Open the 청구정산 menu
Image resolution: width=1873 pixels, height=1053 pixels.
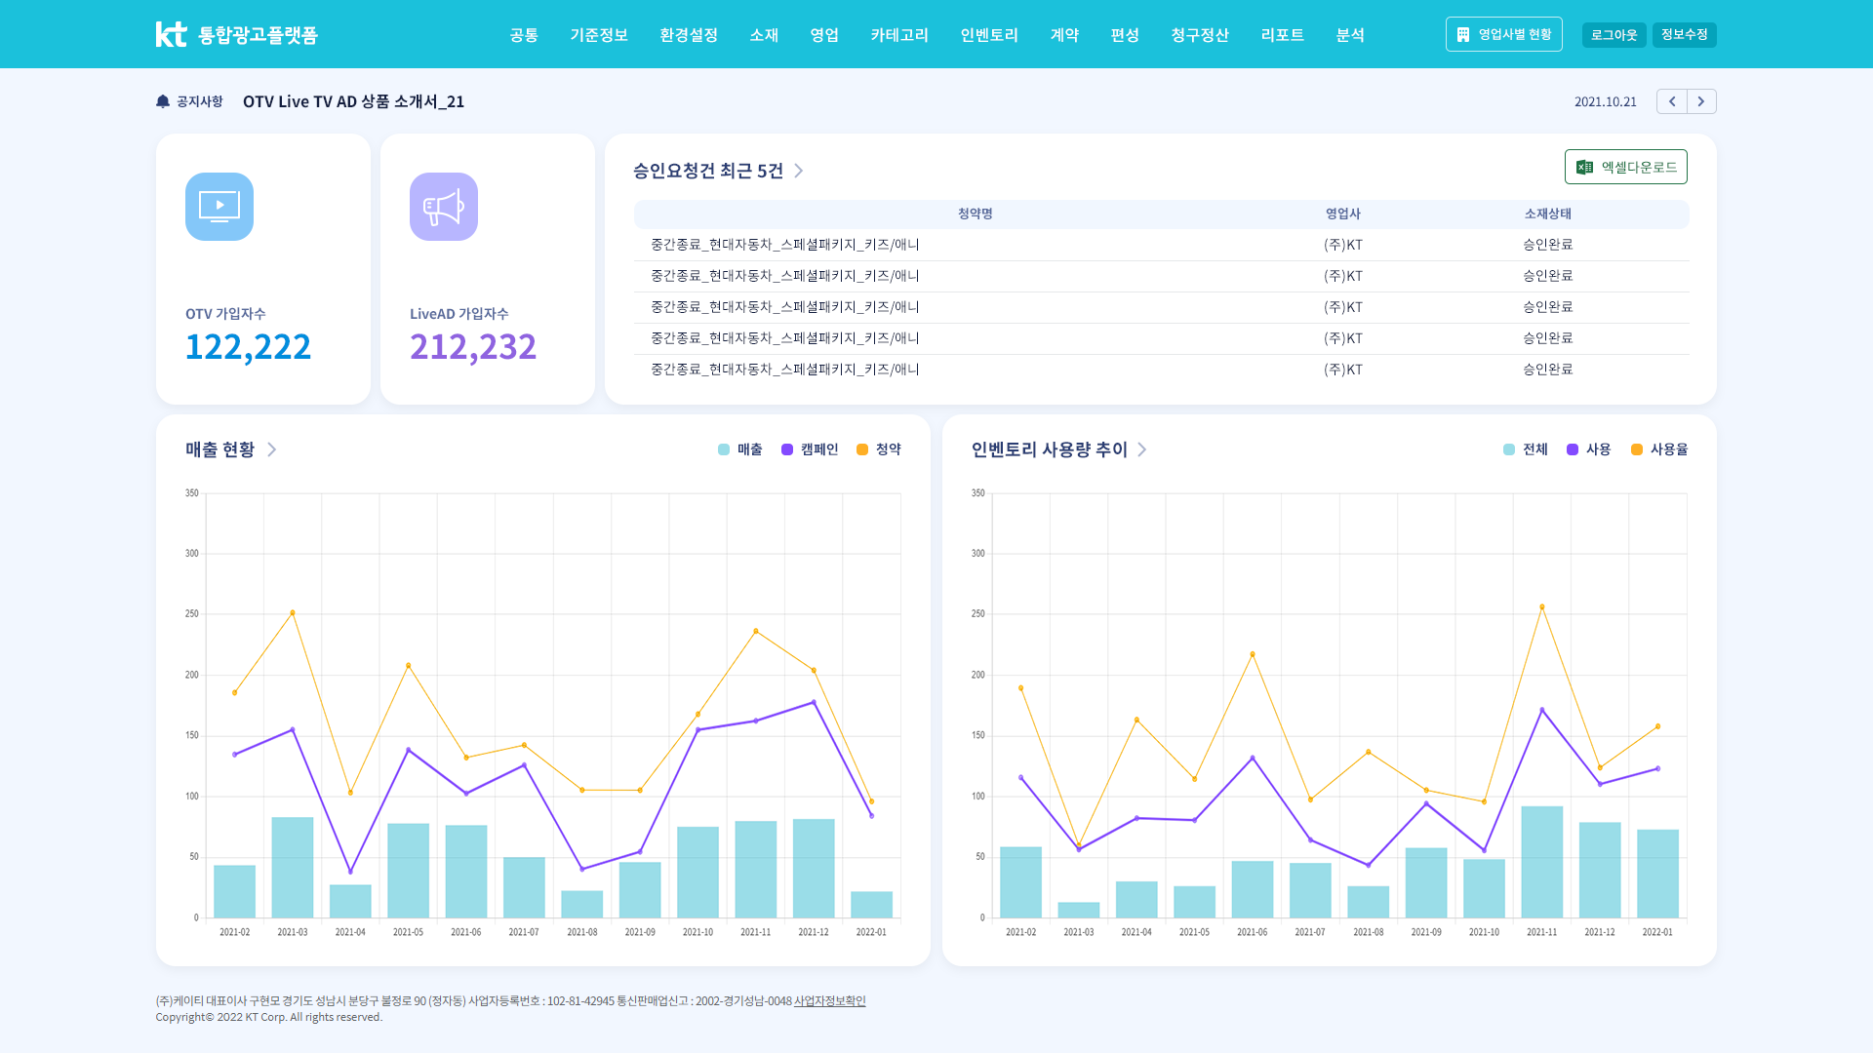point(1199,35)
